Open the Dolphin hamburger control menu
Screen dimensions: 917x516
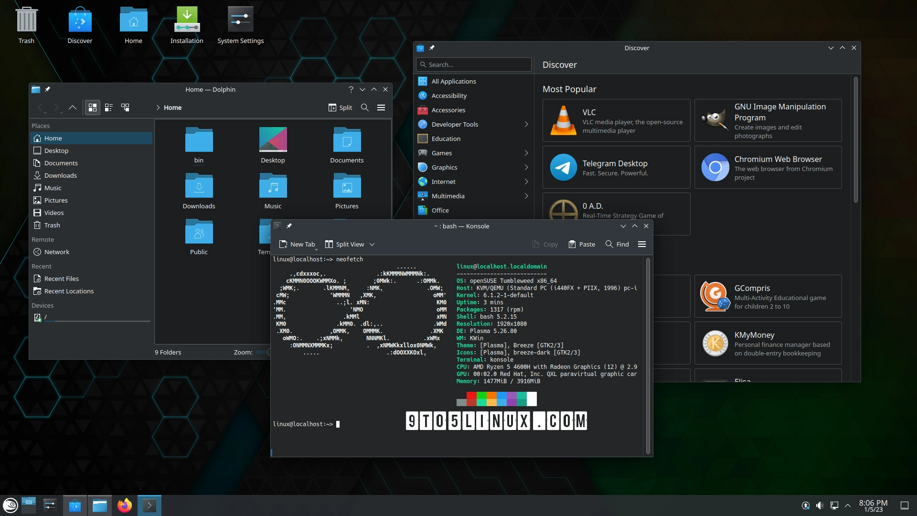(x=381, y=107)
